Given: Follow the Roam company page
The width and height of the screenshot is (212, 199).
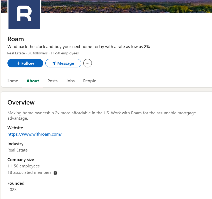Looking at the screenshot, I should tap(25, 63).
